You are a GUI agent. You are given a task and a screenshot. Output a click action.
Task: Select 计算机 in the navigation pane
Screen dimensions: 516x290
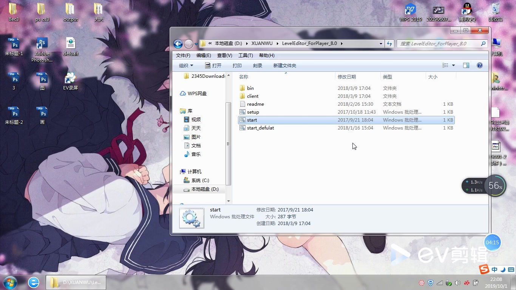(x=191, y=171)
